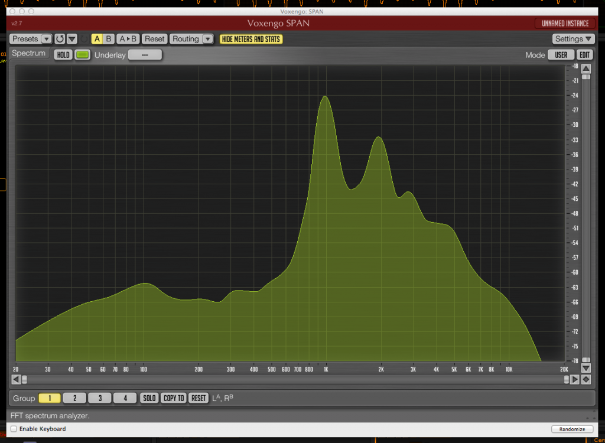This screenshot has height=443, width=605.
Task: Switch to the B state slot
Action: point(109,39)
